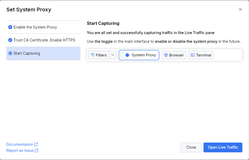Click the checkmark icon beside Trust CA Certificate

tap(10, 40)
